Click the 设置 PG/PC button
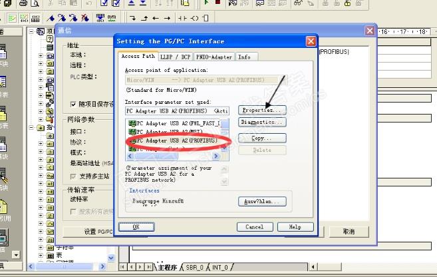 [x=88, y=232]
